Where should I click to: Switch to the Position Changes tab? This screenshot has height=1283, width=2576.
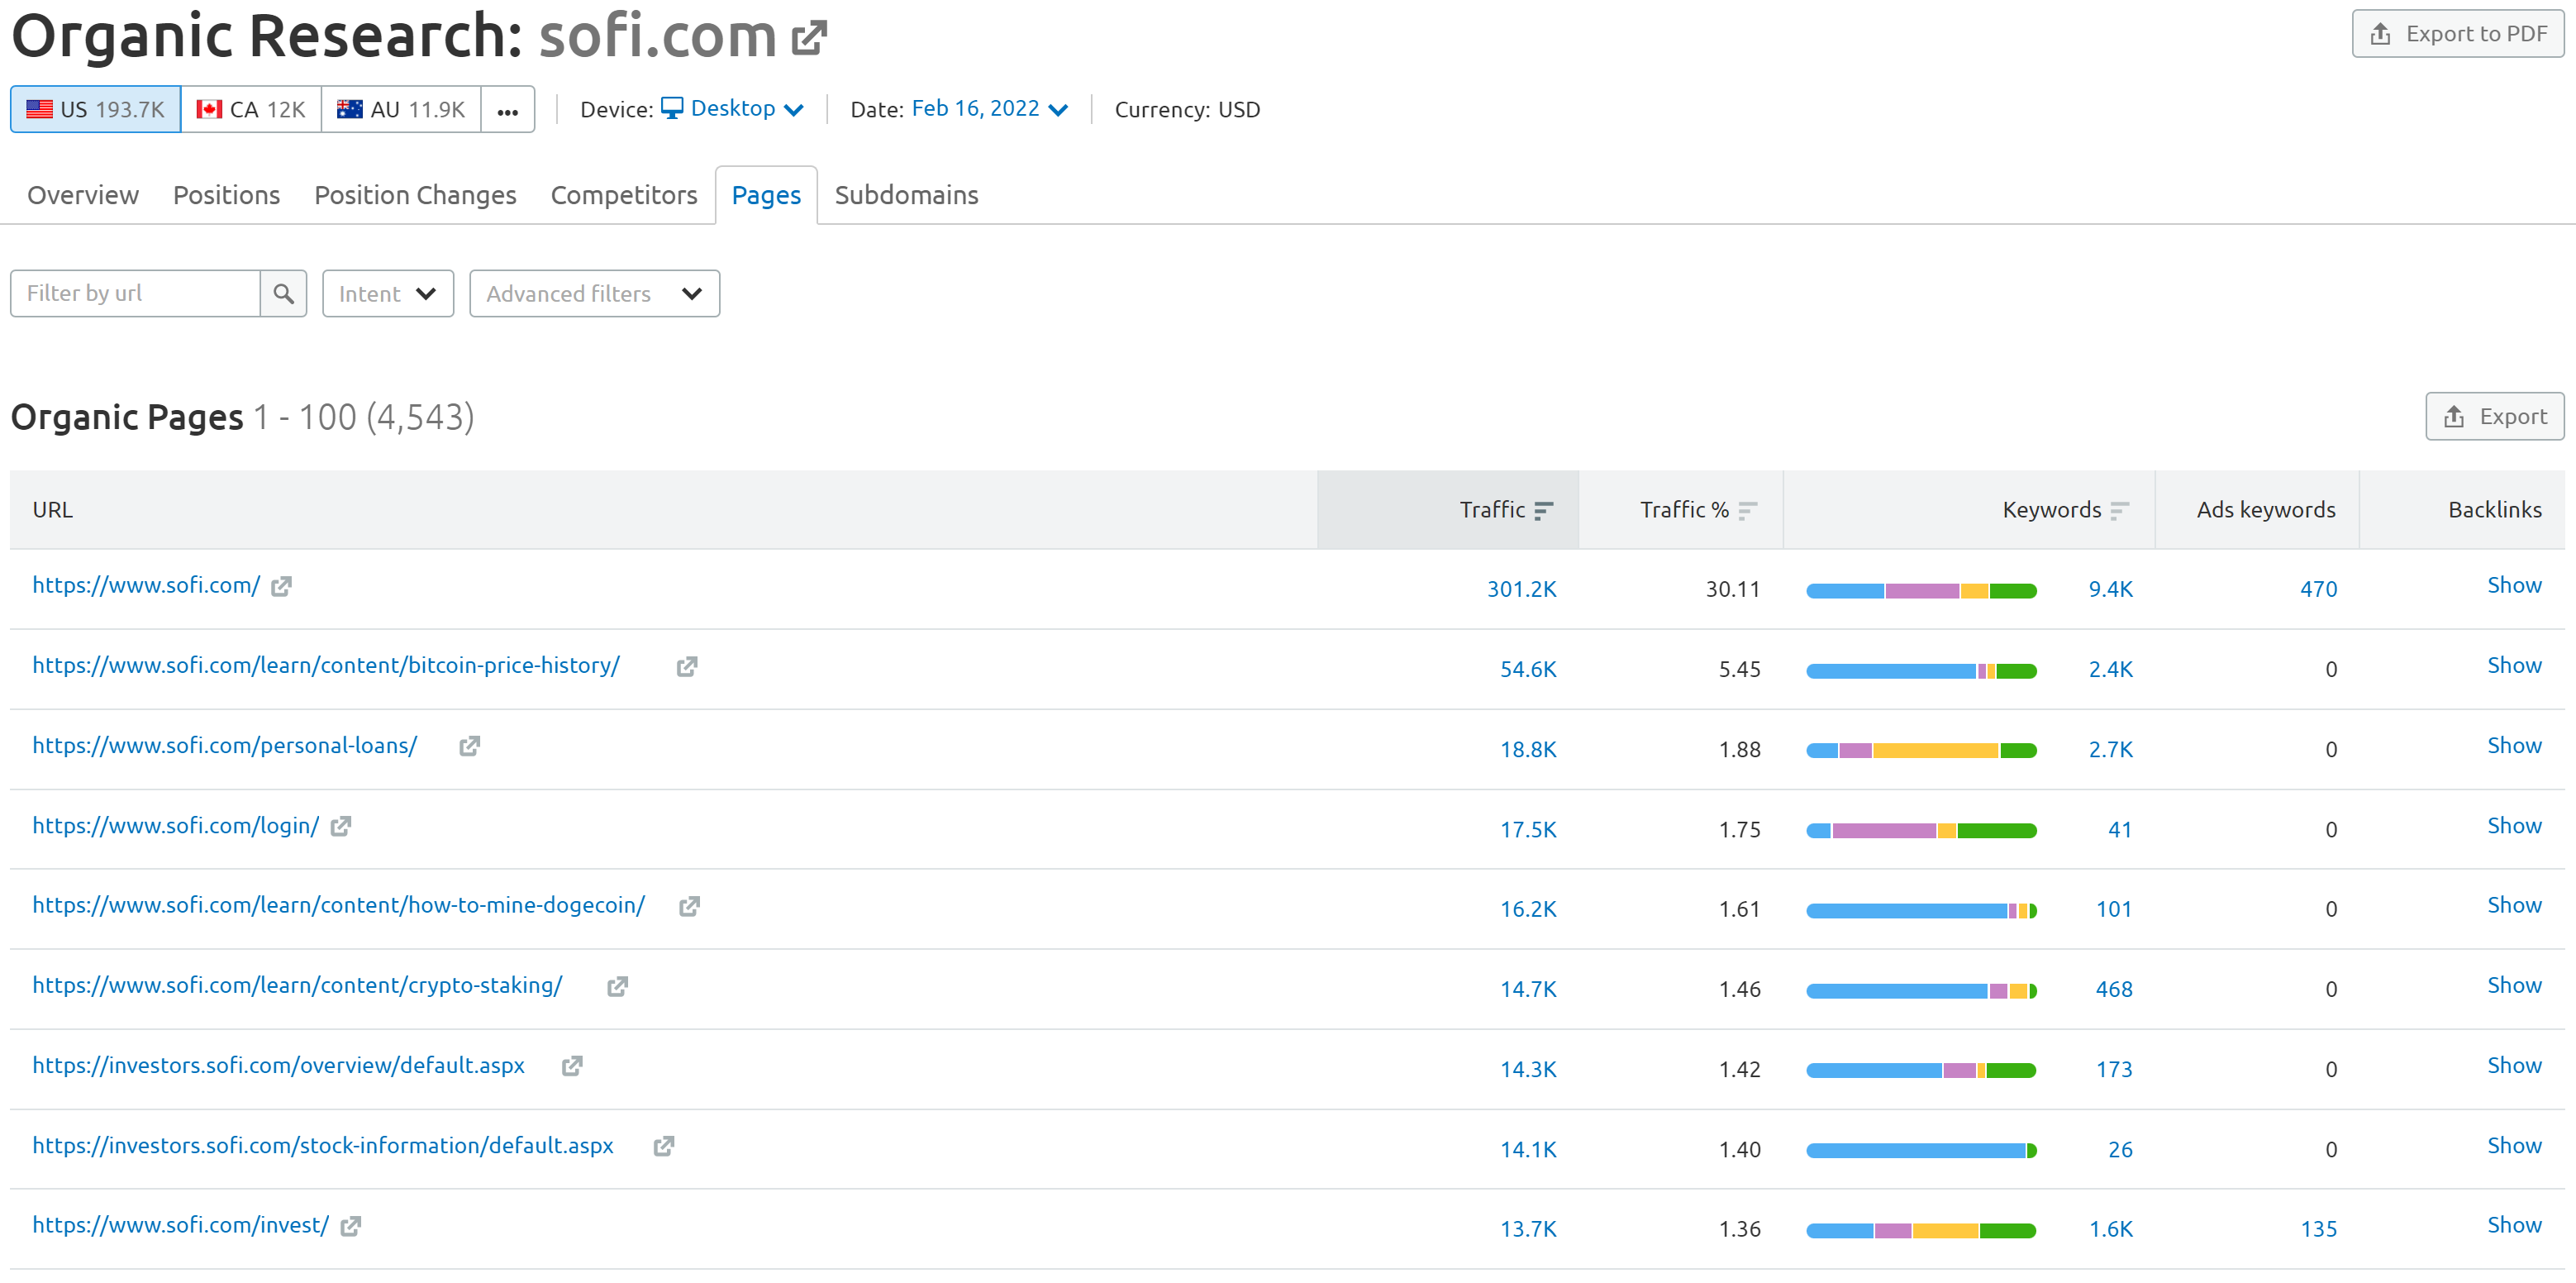pyautogui.click(x=415, y=195)
